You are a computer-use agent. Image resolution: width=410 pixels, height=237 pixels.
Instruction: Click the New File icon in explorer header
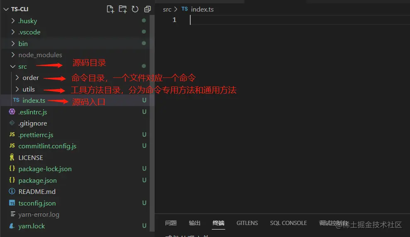click(x=110, y=9)
